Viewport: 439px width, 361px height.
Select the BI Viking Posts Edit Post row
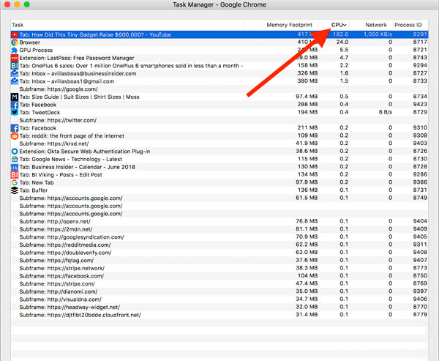click(219, 175)
